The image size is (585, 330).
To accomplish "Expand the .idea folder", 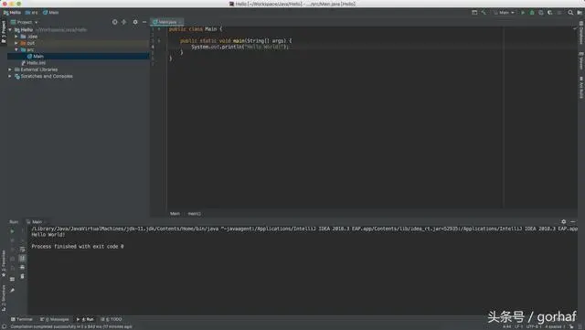I will pyautogui.click(x=16, y=37).
